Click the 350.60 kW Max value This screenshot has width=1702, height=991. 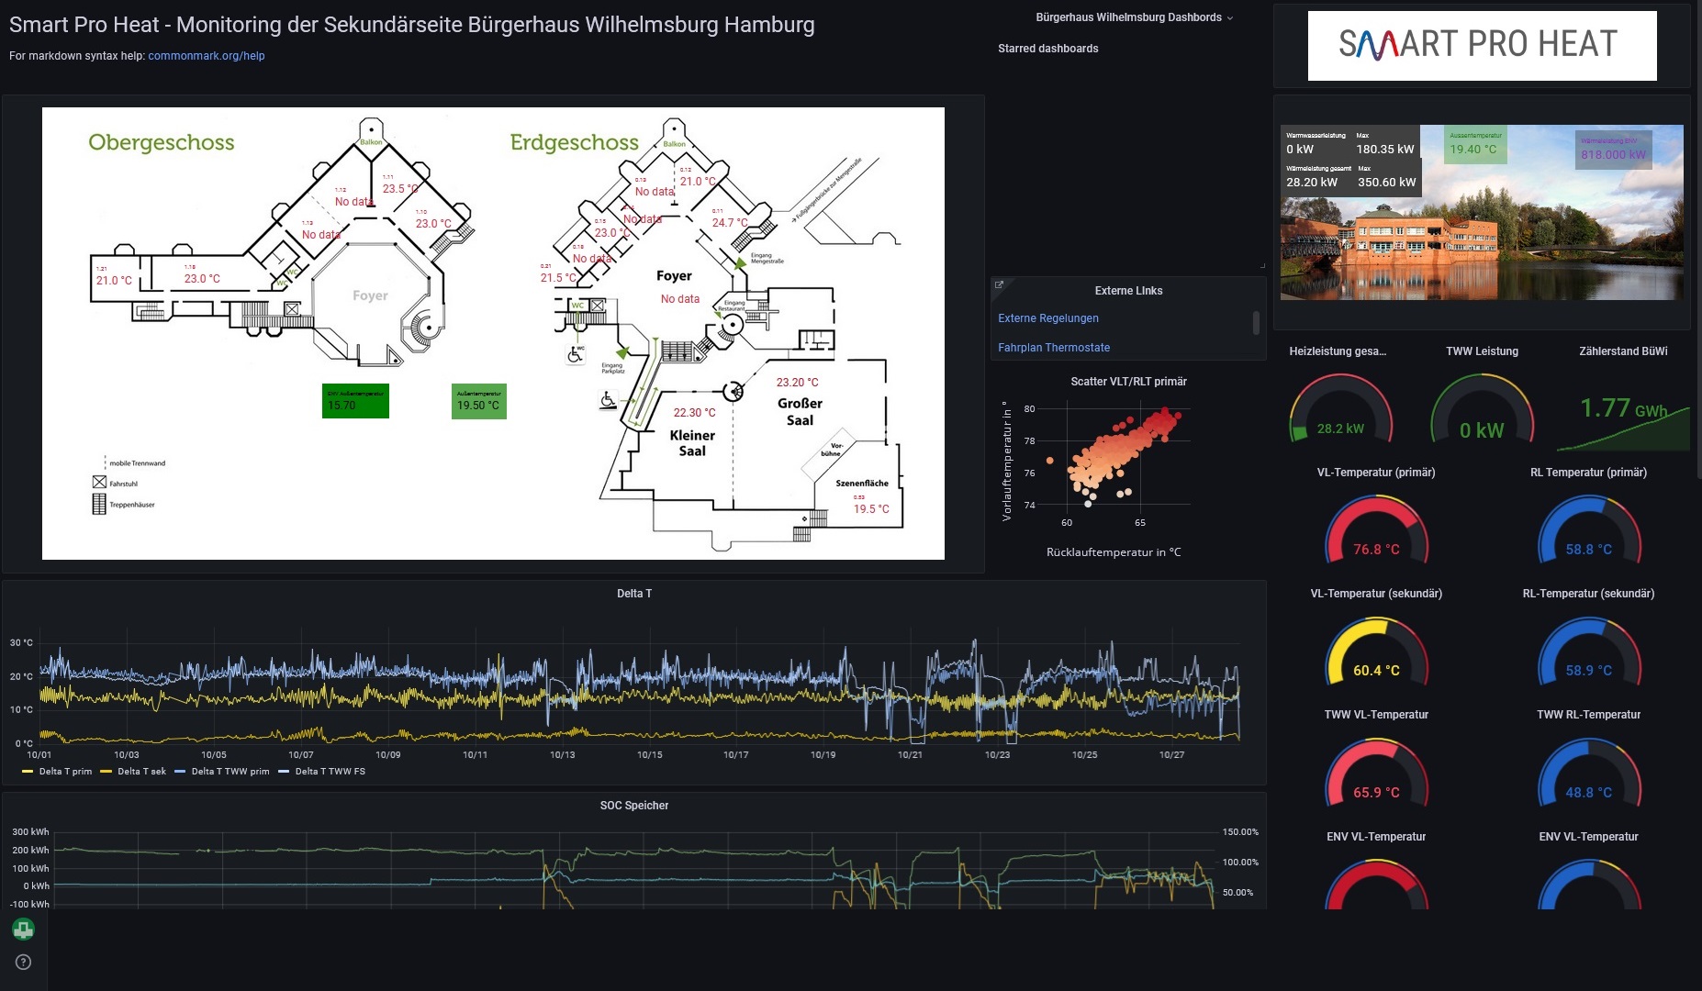point(1386,183)
